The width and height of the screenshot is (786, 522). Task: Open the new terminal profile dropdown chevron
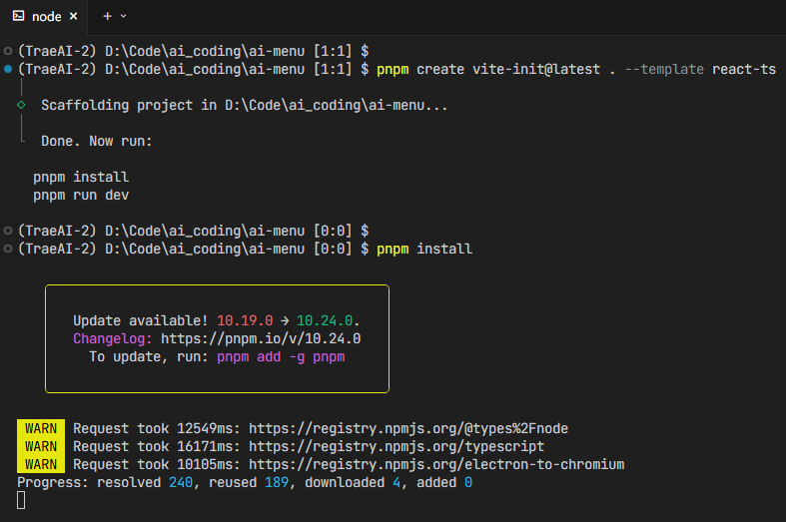pyautogui.click(x=124, y=16)
